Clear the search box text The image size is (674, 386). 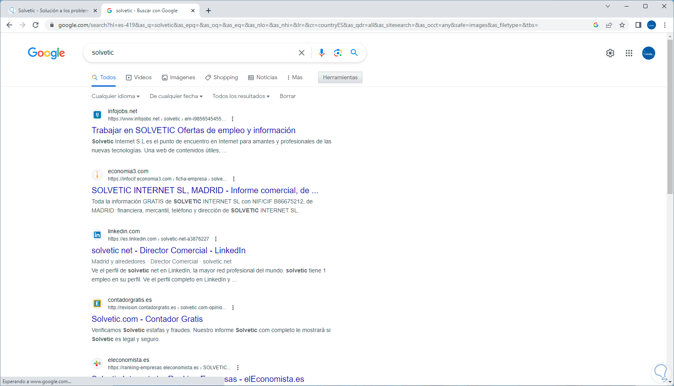click(x=302, y=53)
